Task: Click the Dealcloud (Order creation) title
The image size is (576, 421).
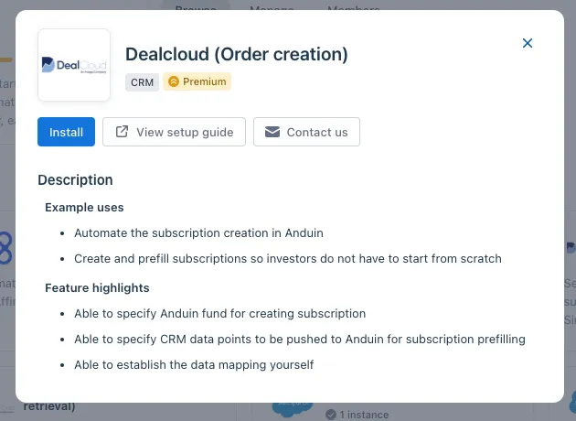Action: pos(237,54)
